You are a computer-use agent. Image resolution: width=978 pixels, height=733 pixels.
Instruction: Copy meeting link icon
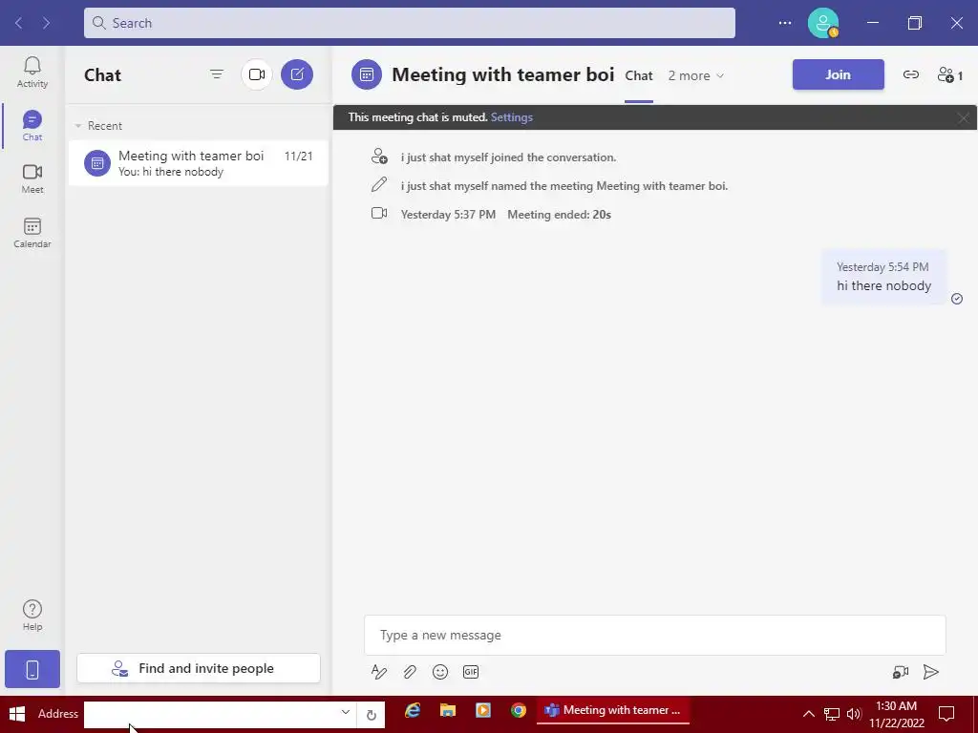(910, 74)
